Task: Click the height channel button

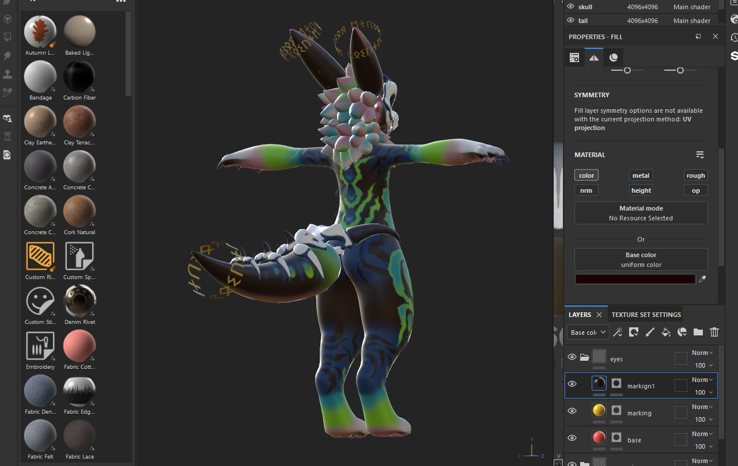Action: [641, 190]
